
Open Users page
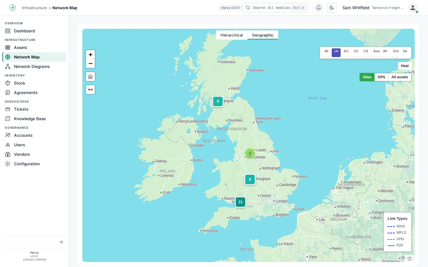point(34,145)
